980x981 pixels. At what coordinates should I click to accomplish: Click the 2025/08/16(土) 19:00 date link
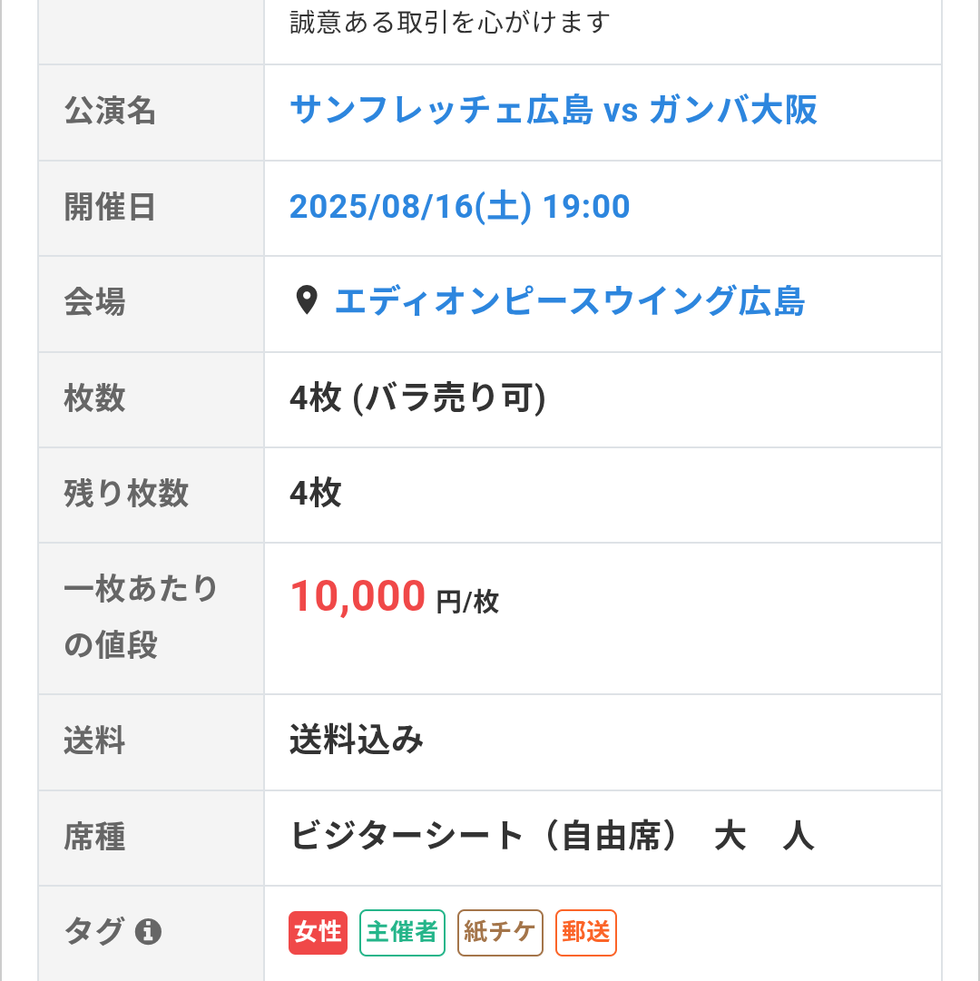point(460,207)
